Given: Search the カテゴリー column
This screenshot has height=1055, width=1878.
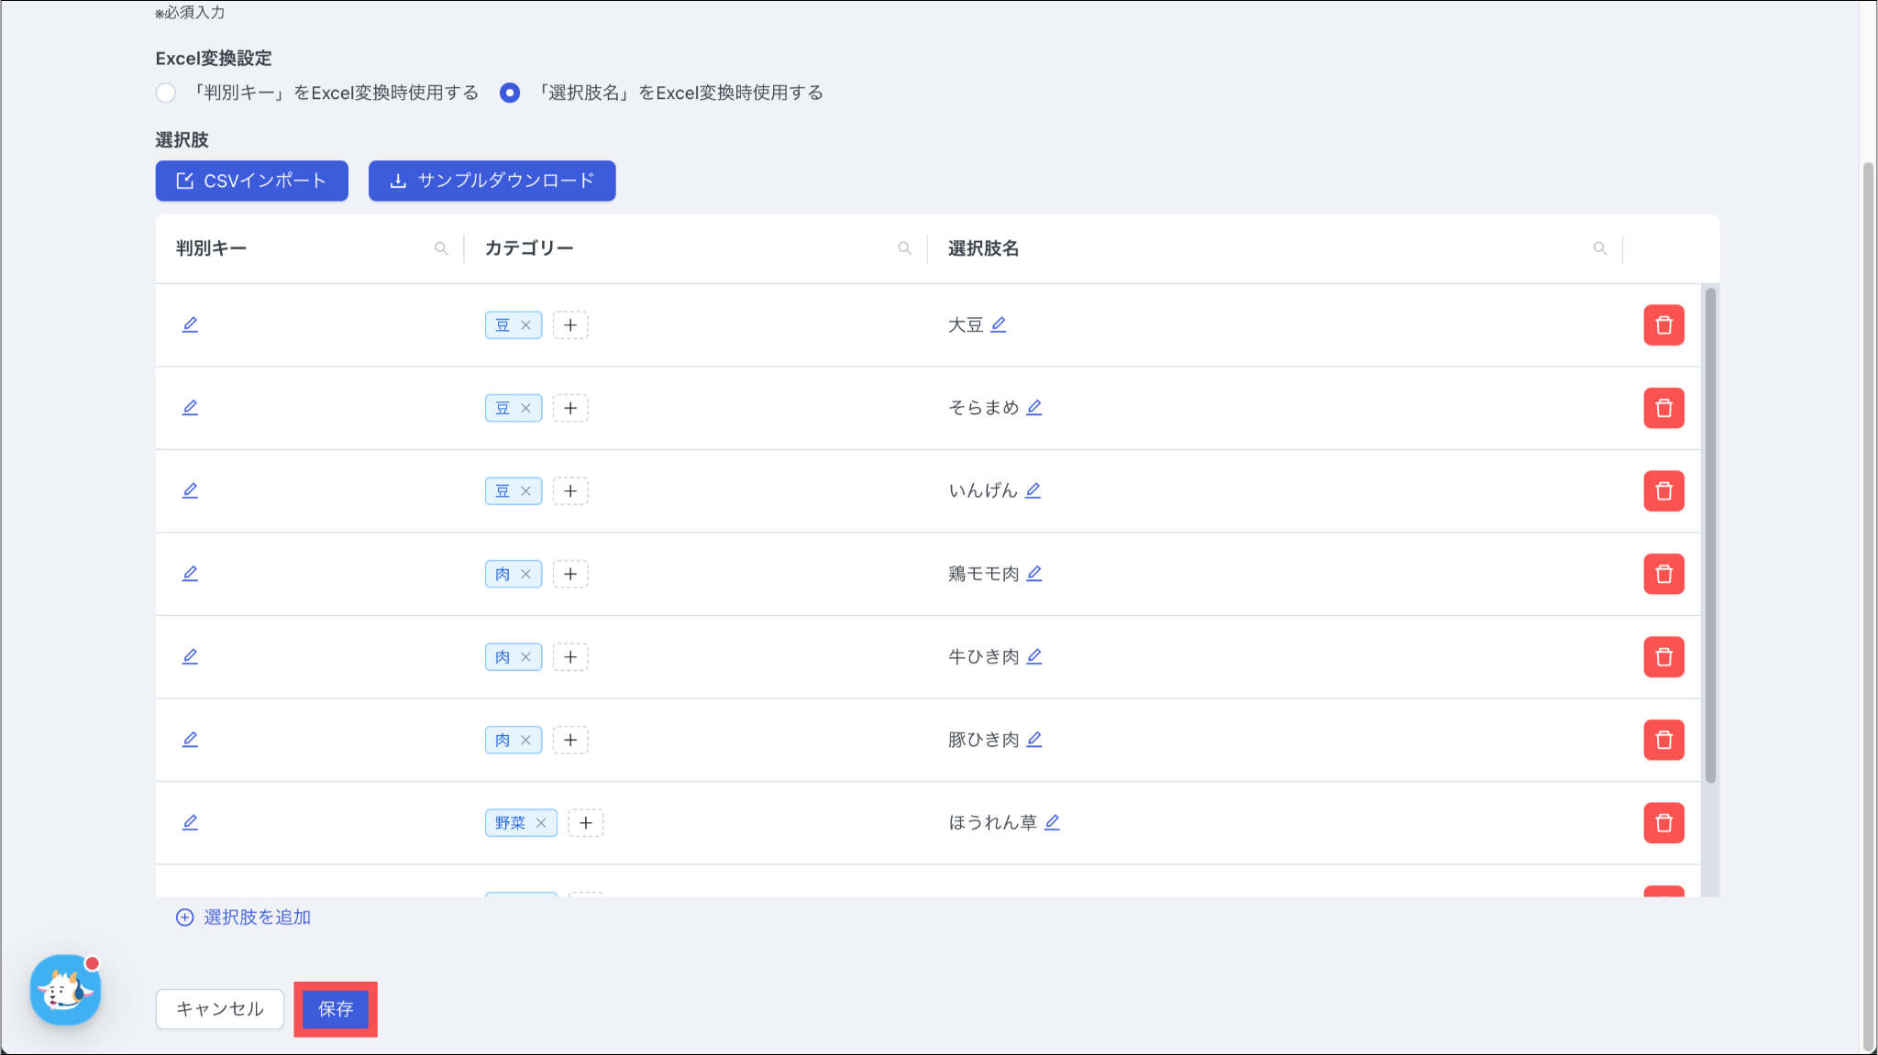Looking at the screenshot, I should coord(904,248).
